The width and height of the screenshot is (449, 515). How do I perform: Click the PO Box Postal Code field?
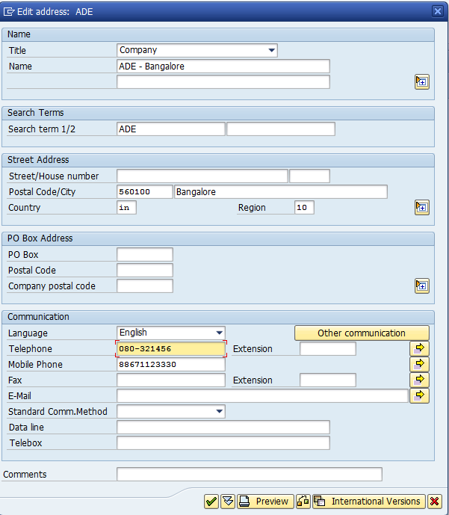point(145,271)
